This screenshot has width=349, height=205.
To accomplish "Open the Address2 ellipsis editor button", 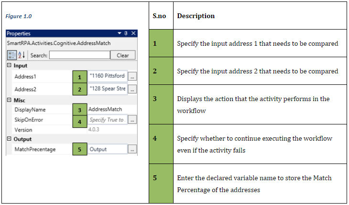I will tap(132, 89).
